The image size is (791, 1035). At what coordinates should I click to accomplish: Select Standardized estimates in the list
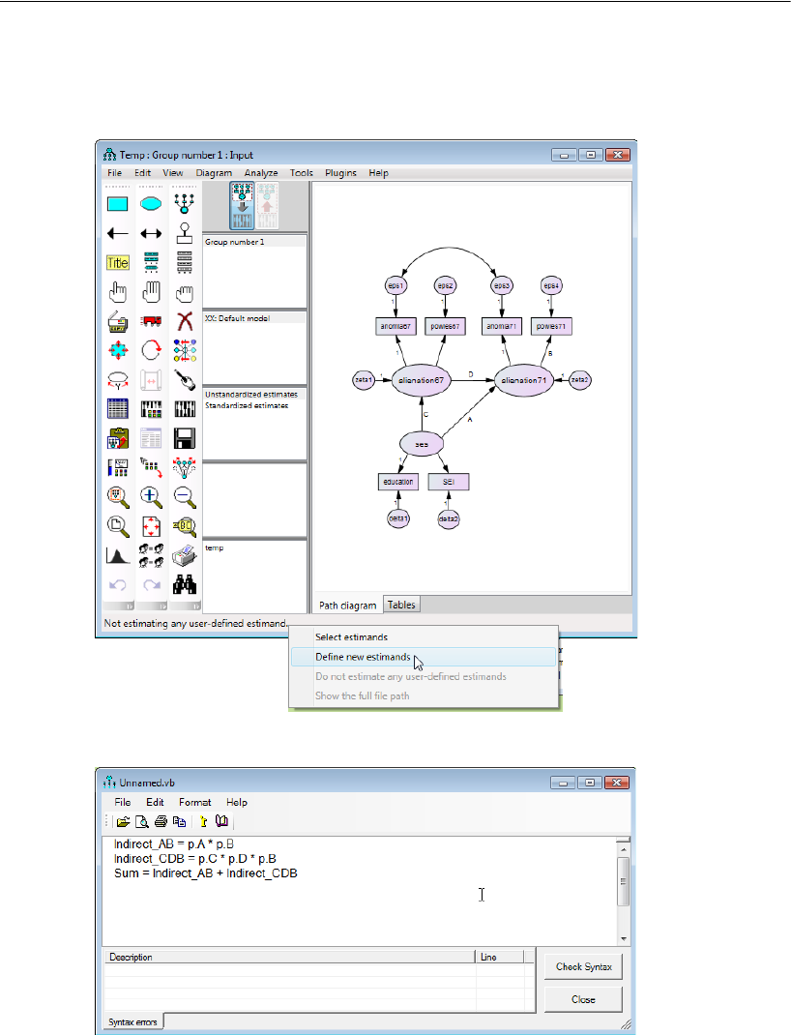click(x=254, y=405)
